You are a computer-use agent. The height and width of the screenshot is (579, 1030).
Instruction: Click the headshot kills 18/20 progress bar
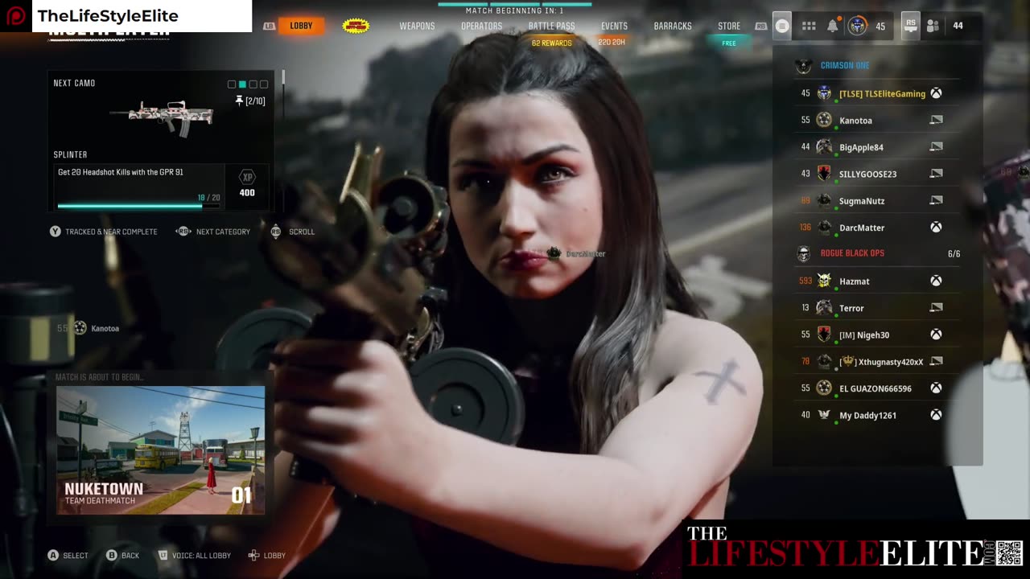[x=138, y=206]
